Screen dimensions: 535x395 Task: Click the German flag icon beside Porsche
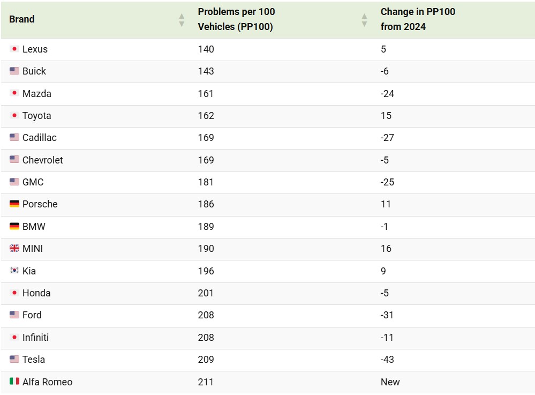[14, 204]
